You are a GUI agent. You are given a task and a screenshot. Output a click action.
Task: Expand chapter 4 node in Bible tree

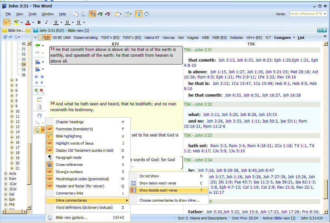pos(12,80)
